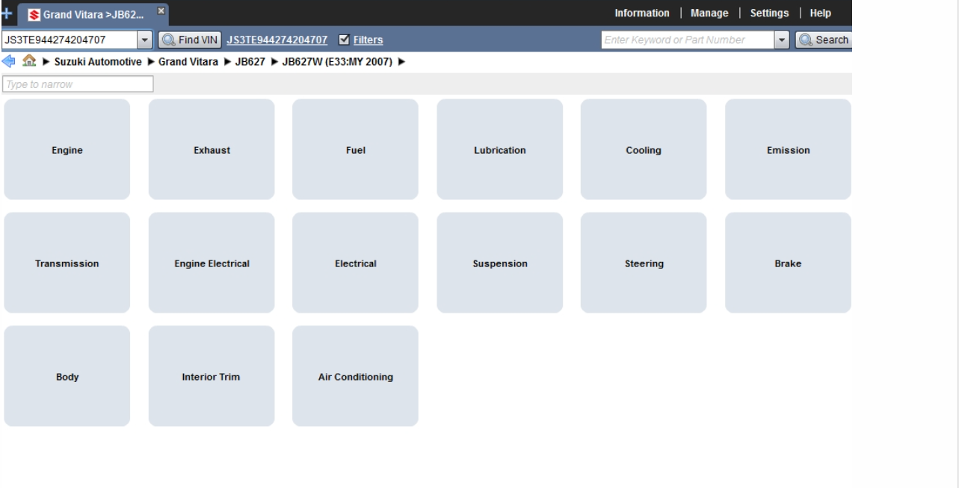Toggle the Filters checkbox
This screenshot has width=959, height=488.
(x=344, y=40)
